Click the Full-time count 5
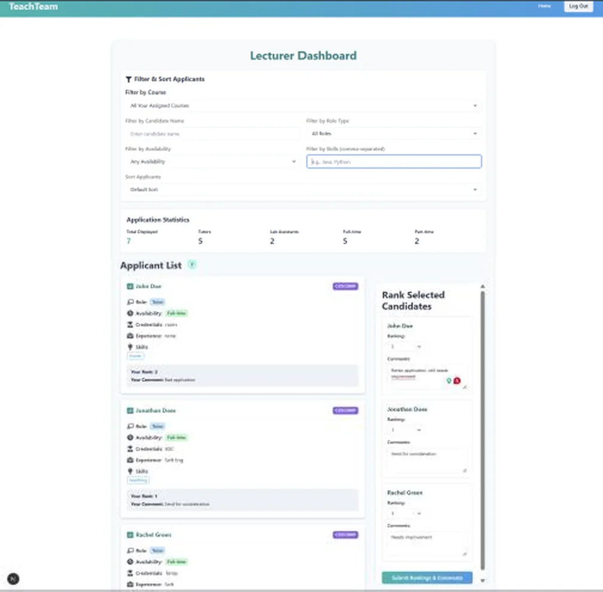603x592 pixels. 345,241
